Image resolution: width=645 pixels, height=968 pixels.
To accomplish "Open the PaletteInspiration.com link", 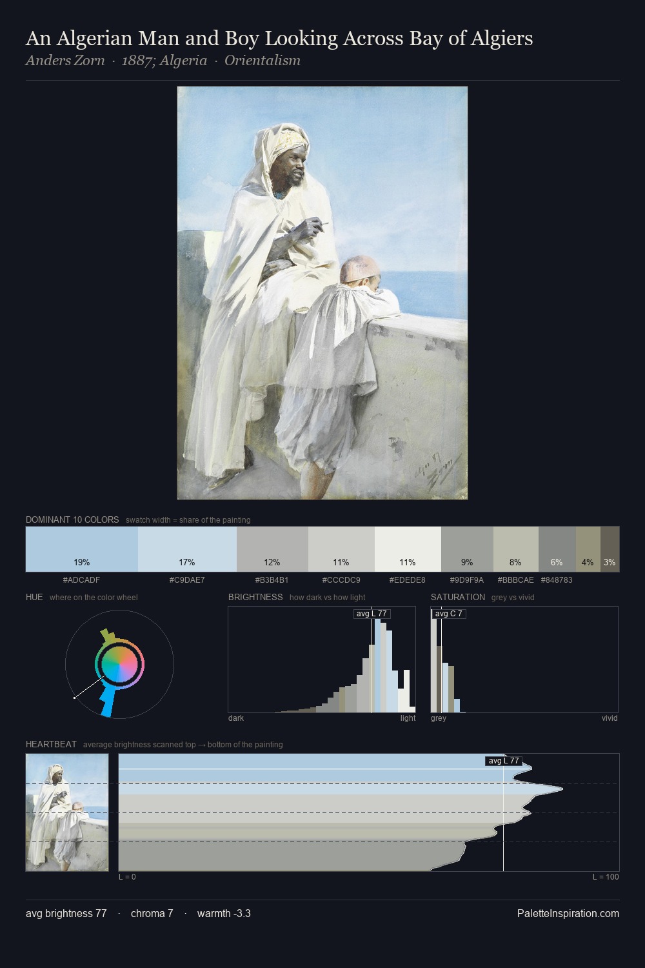I will click(568, 914).
